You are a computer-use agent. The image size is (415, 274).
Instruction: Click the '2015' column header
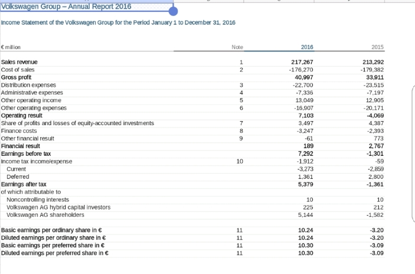377,47
